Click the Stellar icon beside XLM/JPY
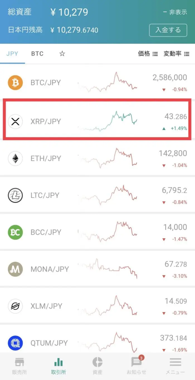This screenshot has width=195, height=380. click(x=15, y=306)
